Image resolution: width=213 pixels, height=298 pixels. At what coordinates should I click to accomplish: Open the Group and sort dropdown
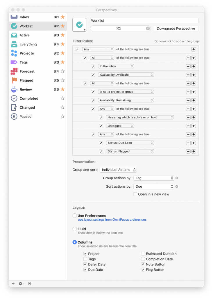pyautogui.click(x=118, y=170)
